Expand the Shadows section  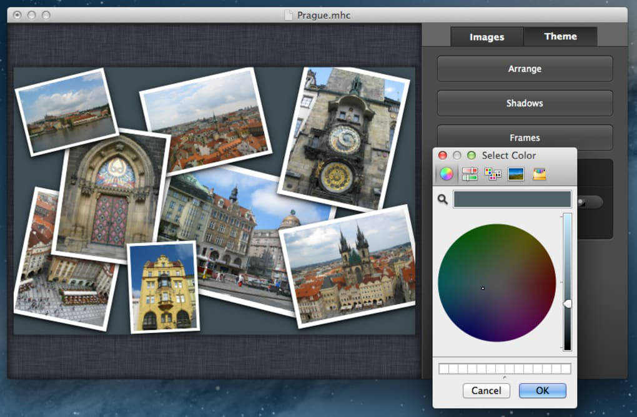(525, 103)
